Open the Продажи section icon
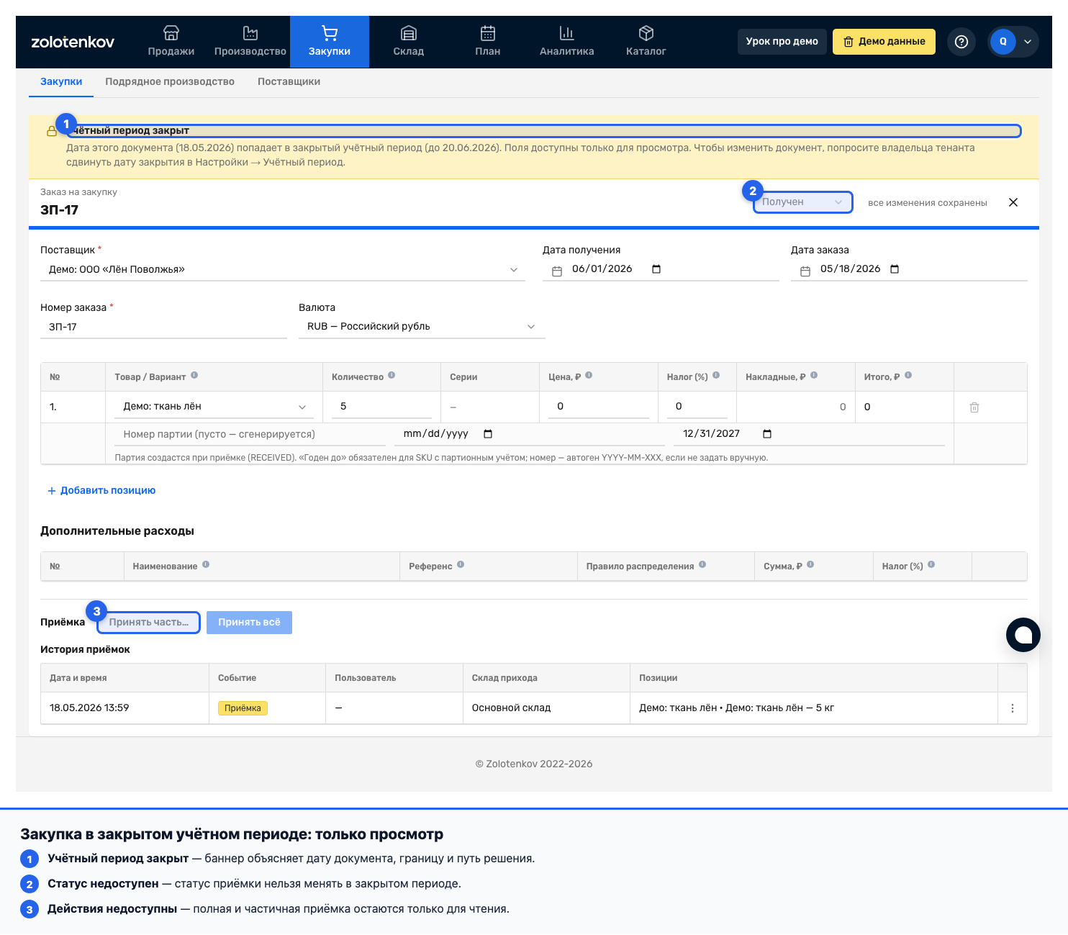This screenshot has width=1068, height=935. pos(171,33)
